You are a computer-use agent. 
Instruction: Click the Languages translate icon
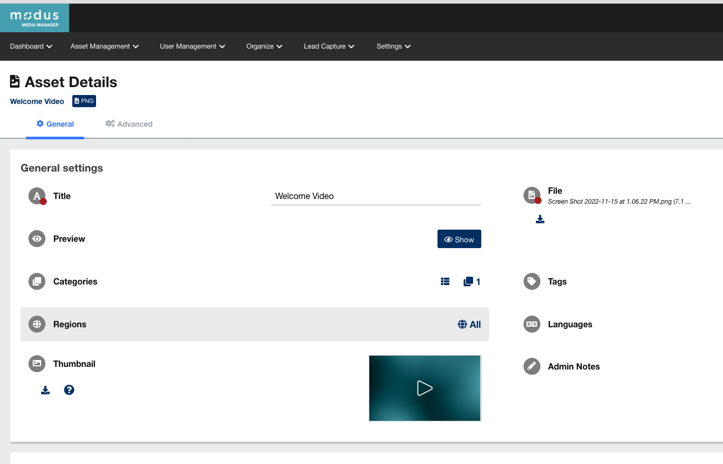click(532, 324)
